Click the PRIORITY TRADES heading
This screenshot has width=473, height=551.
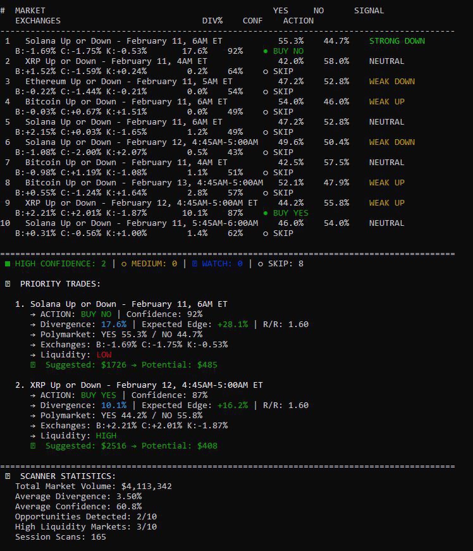pos(61,284)
